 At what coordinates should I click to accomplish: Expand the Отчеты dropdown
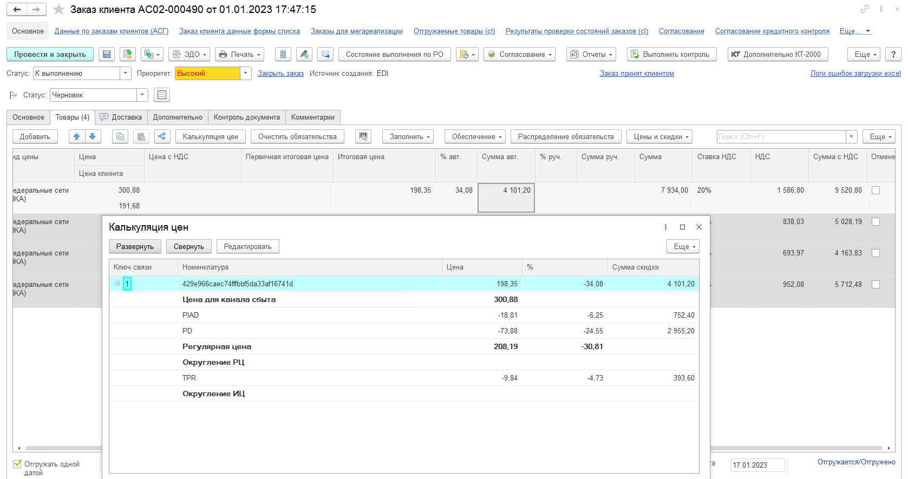(591, 54)
